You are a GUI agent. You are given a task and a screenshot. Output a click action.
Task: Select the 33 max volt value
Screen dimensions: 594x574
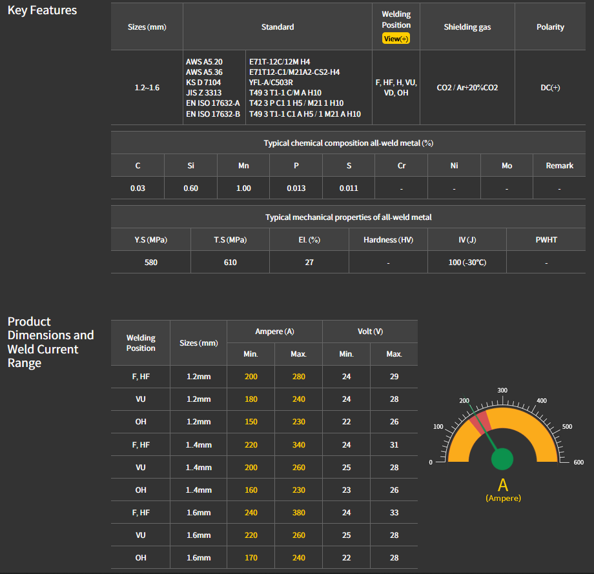(x=394, y=513)
